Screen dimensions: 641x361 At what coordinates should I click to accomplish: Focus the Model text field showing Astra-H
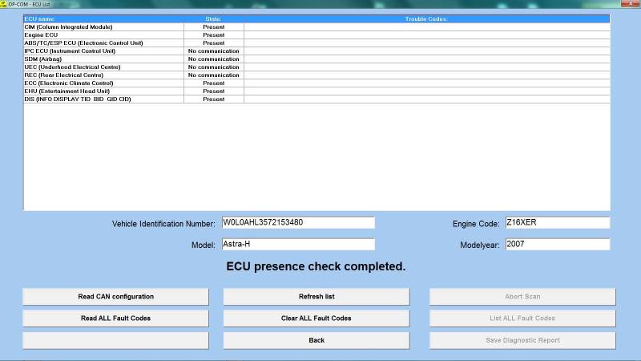click(297, 245)
